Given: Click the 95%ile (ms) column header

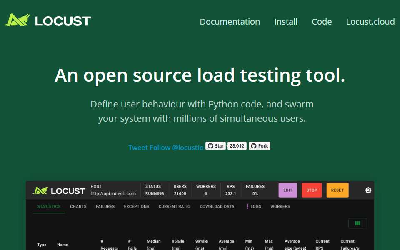Looking at the screenshot, I should pyautogui.click(x=178, y=245).
